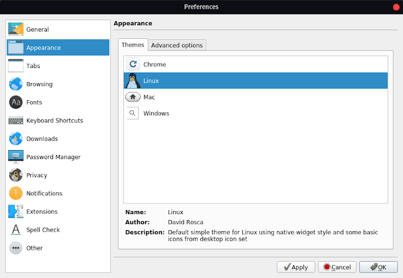403x278 pixels.
Task: Pick the Mac theme from list
Action: click(x=149, y=97)
